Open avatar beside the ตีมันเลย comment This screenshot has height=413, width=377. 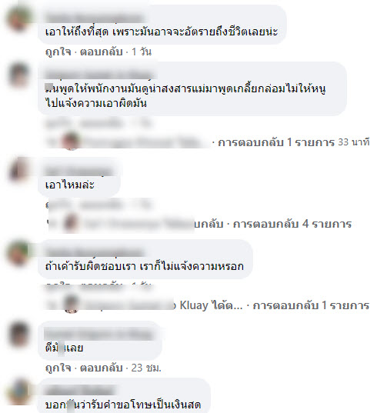click(18, 335)
